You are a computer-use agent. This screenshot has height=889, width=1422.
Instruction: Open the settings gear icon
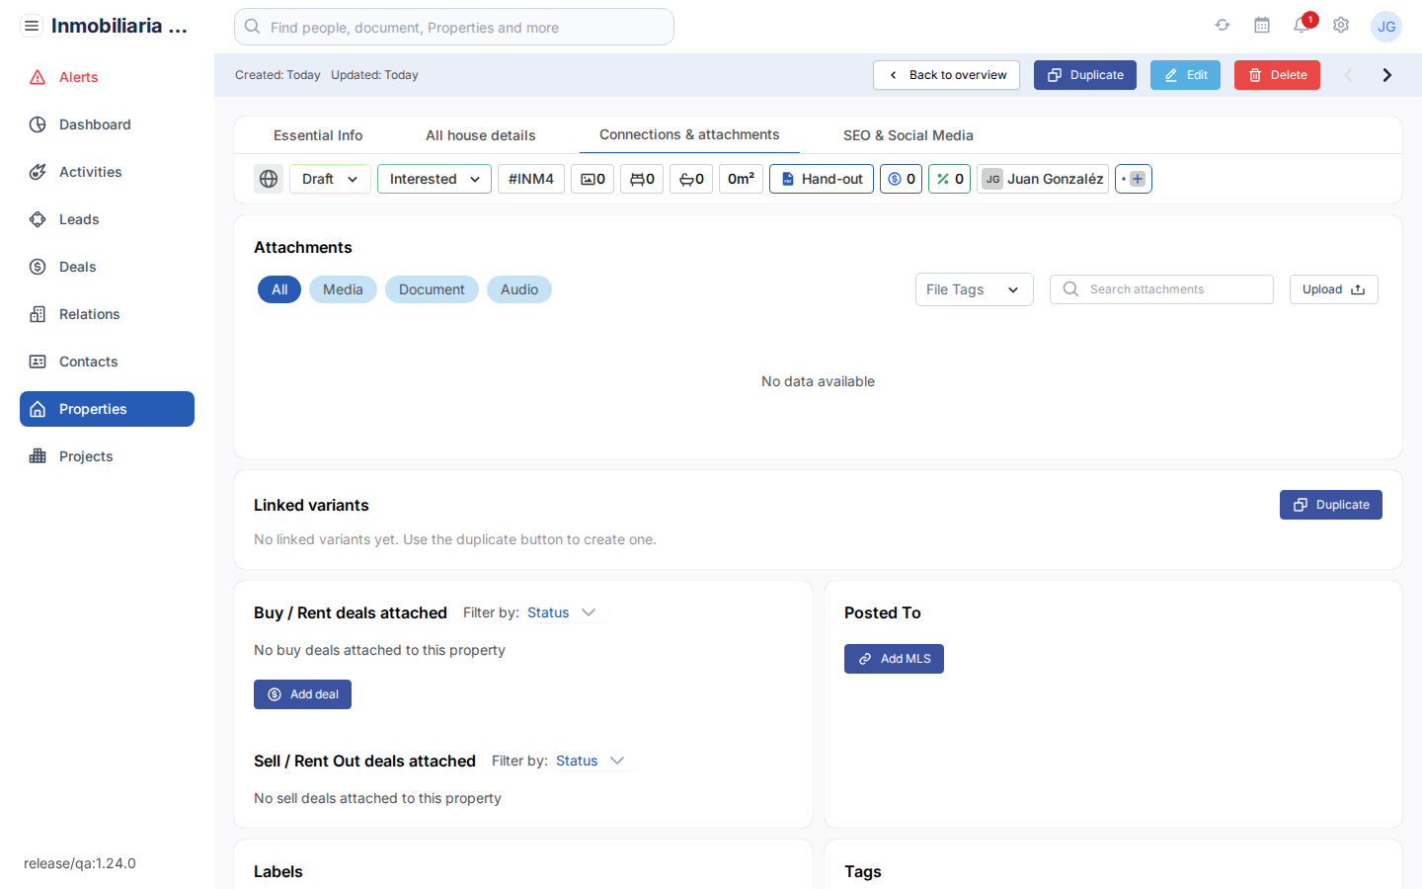(x=1340, y=26)
